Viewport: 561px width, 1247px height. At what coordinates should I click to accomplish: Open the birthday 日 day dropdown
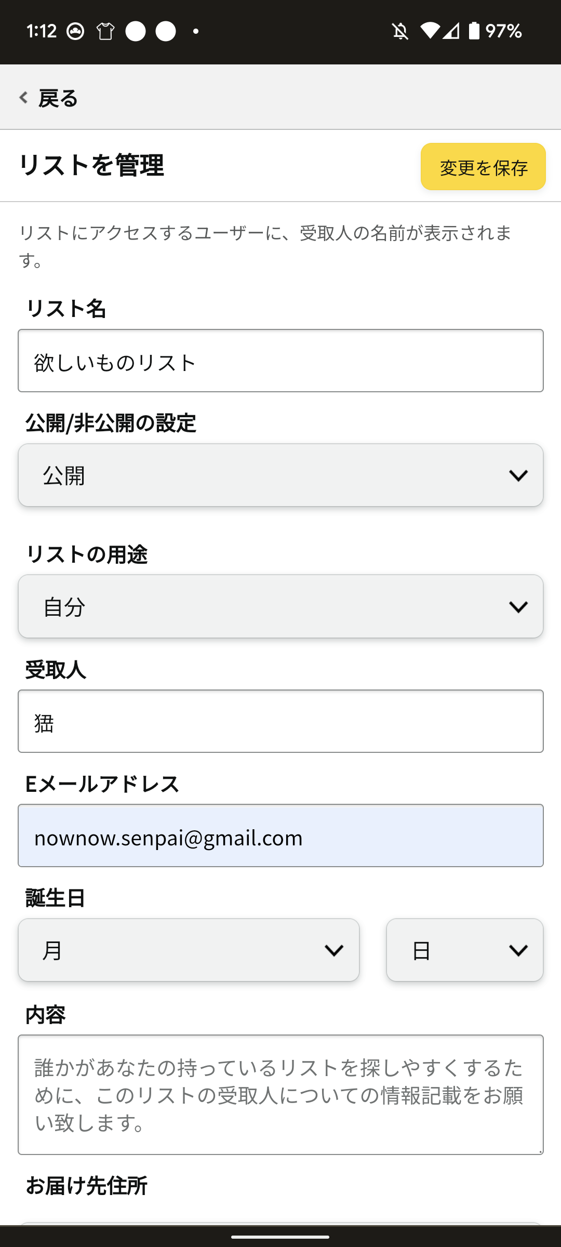[465, 950]
